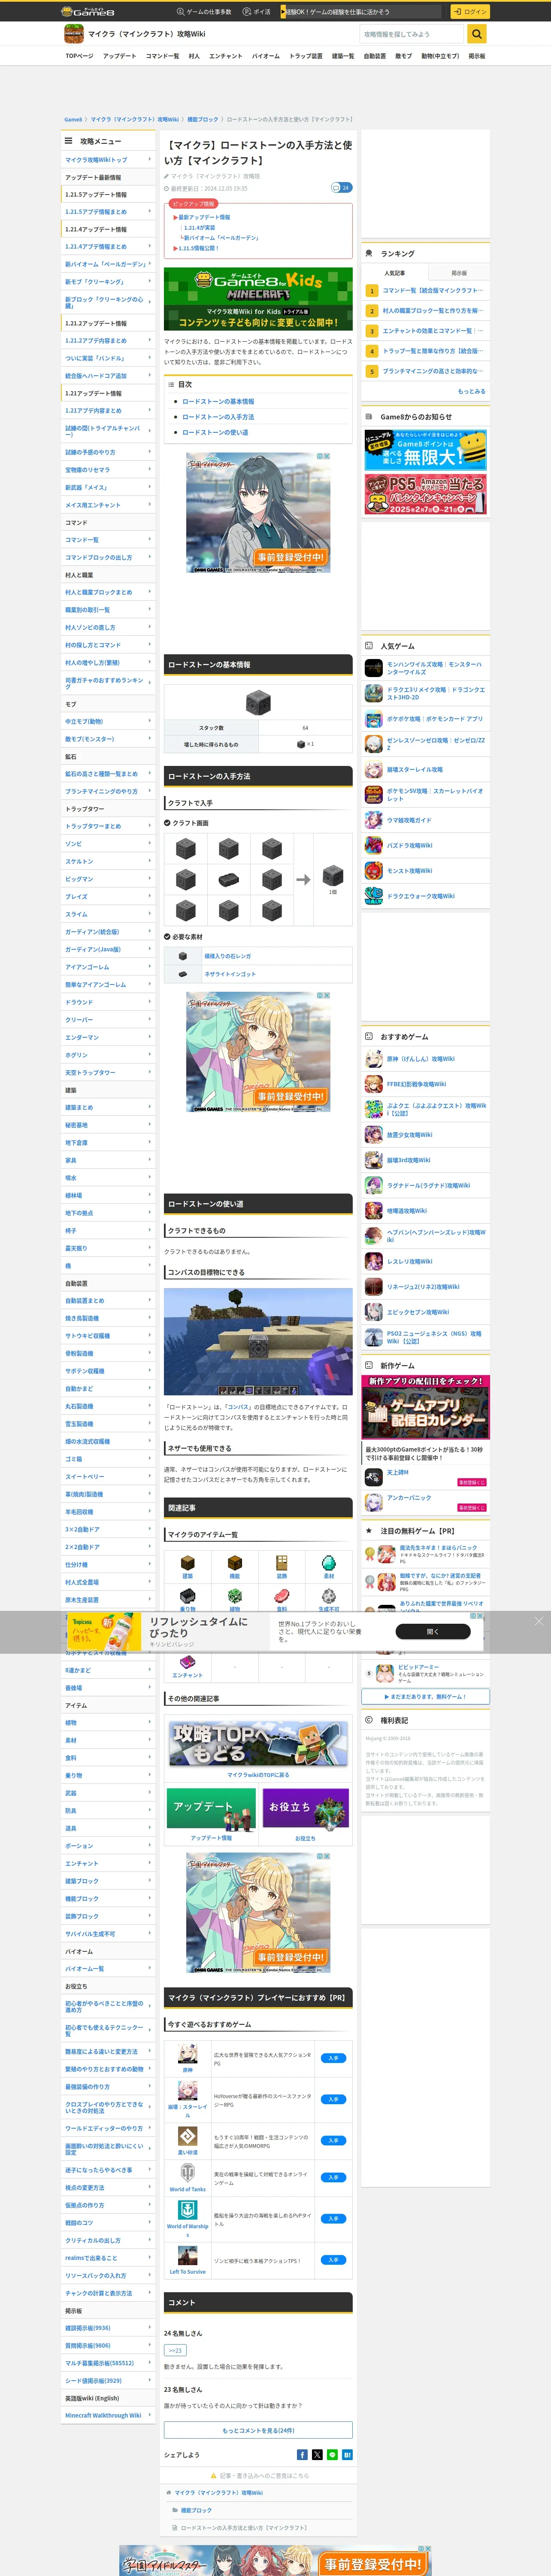Click the World of Tanks icon
Image resolution: width=551 pixels, height=2576 pixels.
pyautogui.click(x=187, y=2173)
